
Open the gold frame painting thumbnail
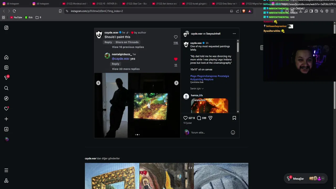[112, 176]
